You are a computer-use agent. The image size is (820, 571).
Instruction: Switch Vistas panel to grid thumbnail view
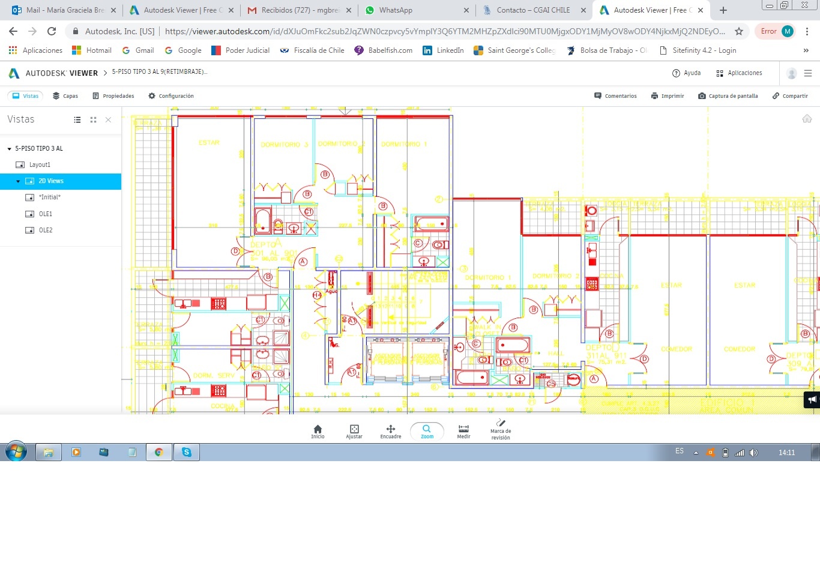(93, 120)
